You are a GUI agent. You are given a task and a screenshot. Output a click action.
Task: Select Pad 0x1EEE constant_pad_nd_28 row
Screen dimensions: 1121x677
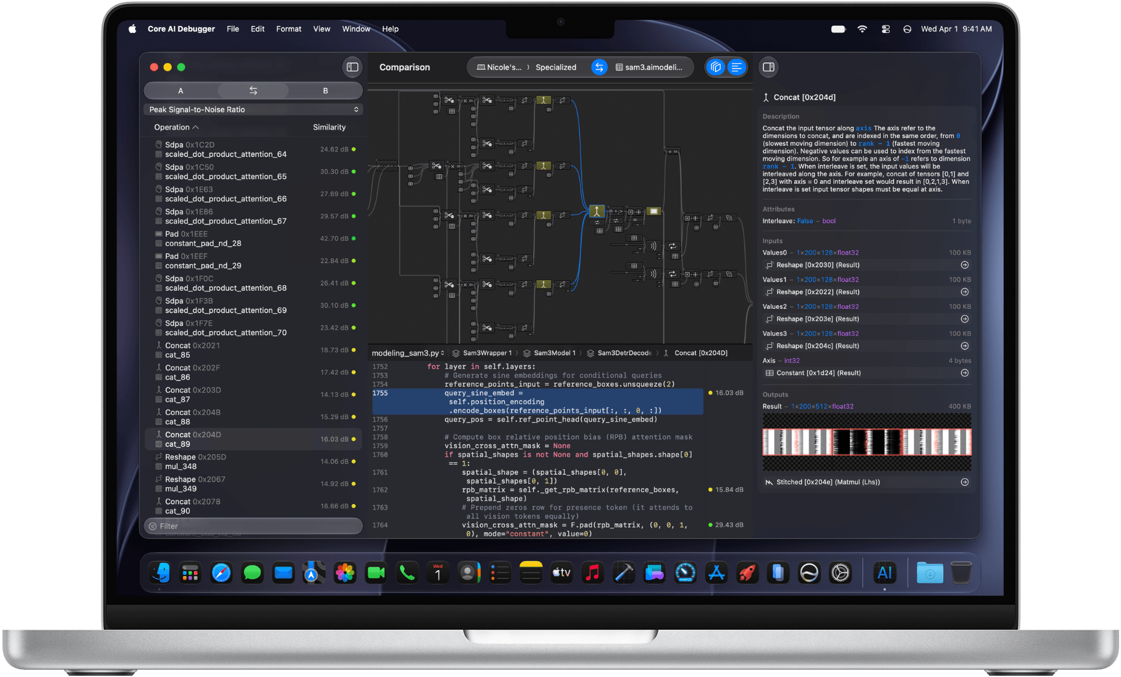pos(253,238)
